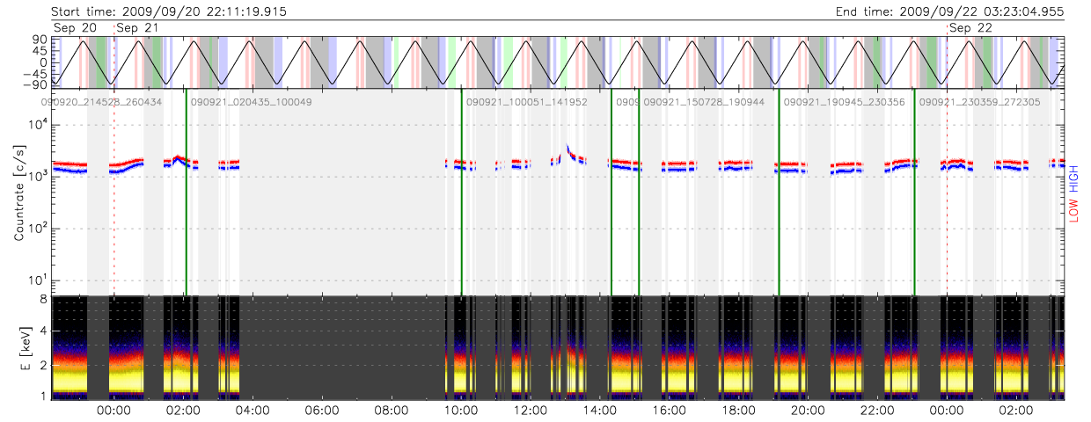Click green marker line left of 090921_100051_141952
The width and height of the screenshot is (1091, 422).
pos(461,193)
